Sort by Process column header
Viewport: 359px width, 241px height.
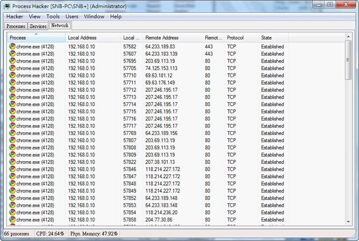tap(36, 38)
